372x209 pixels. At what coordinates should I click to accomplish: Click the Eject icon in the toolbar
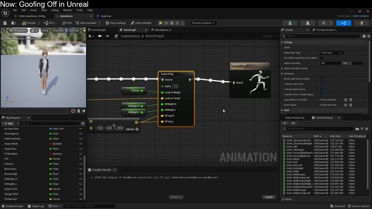[x=177, y=23]
